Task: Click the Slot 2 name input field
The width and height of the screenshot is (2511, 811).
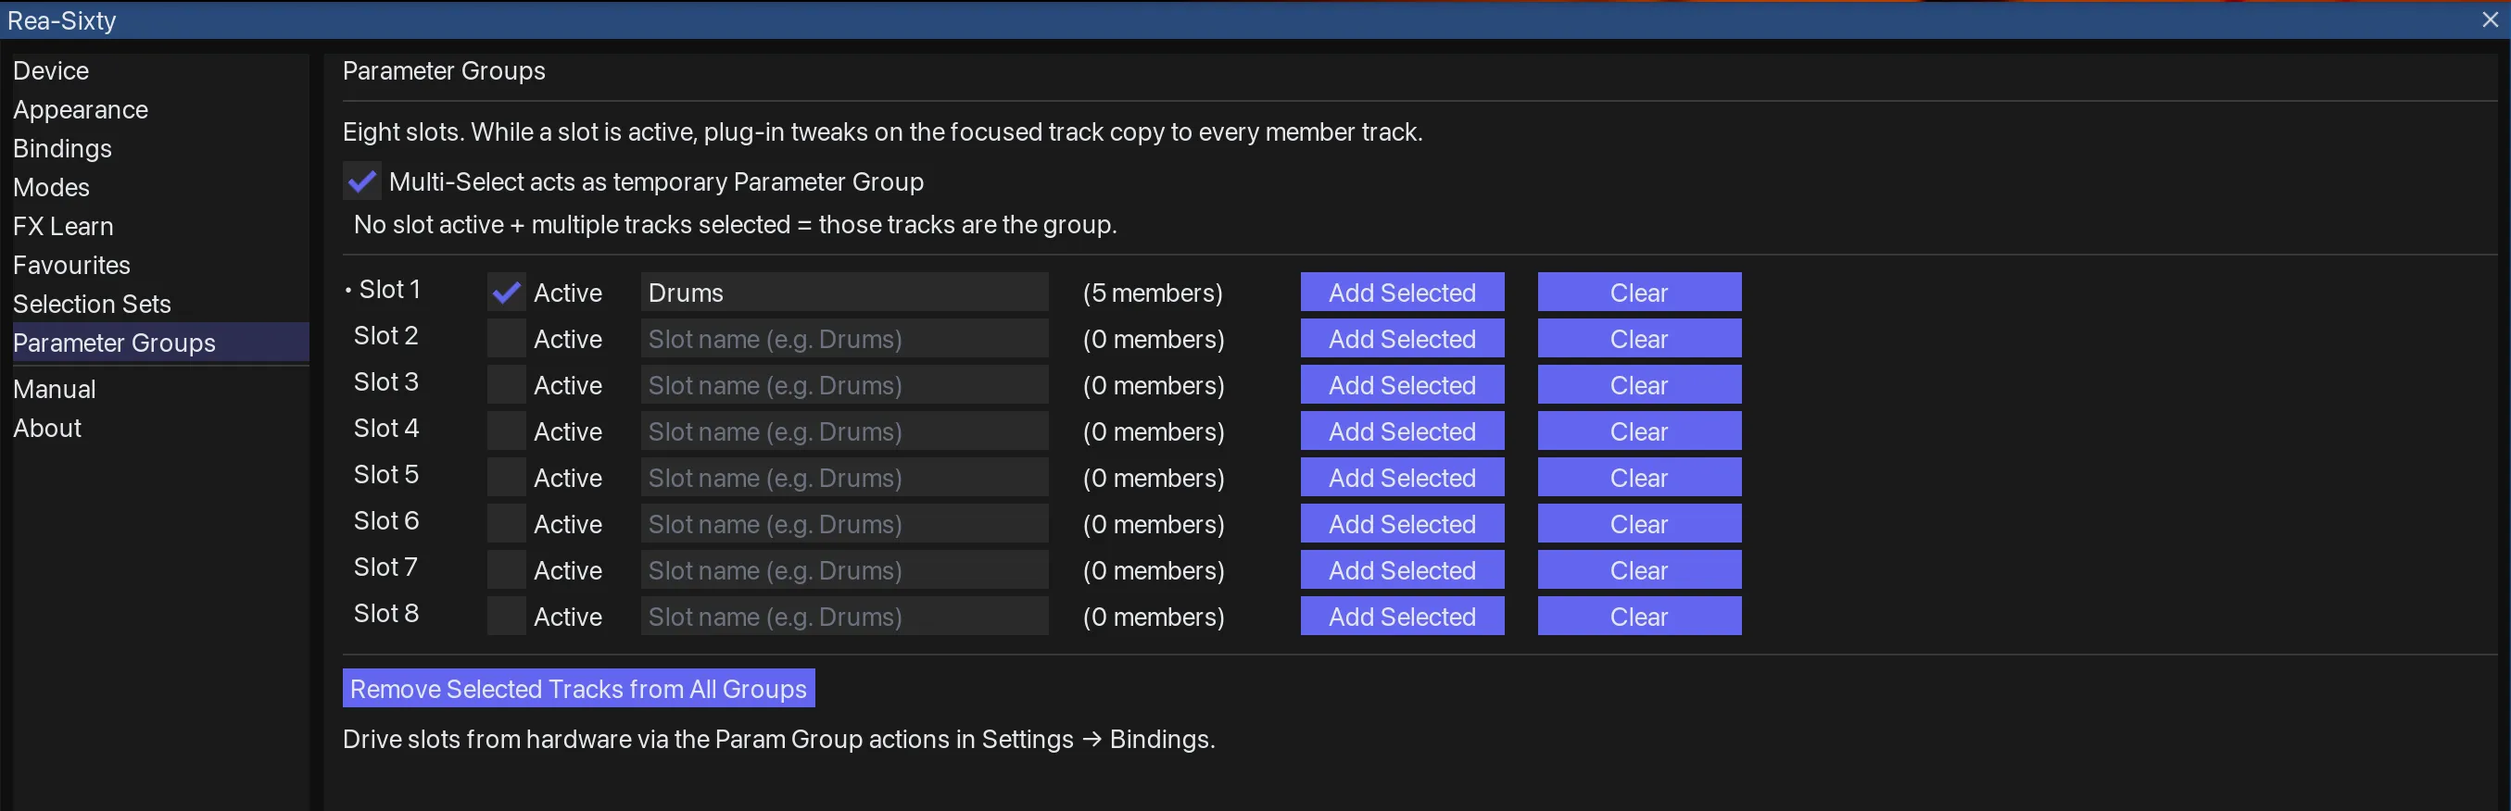Action: point(844,339)
